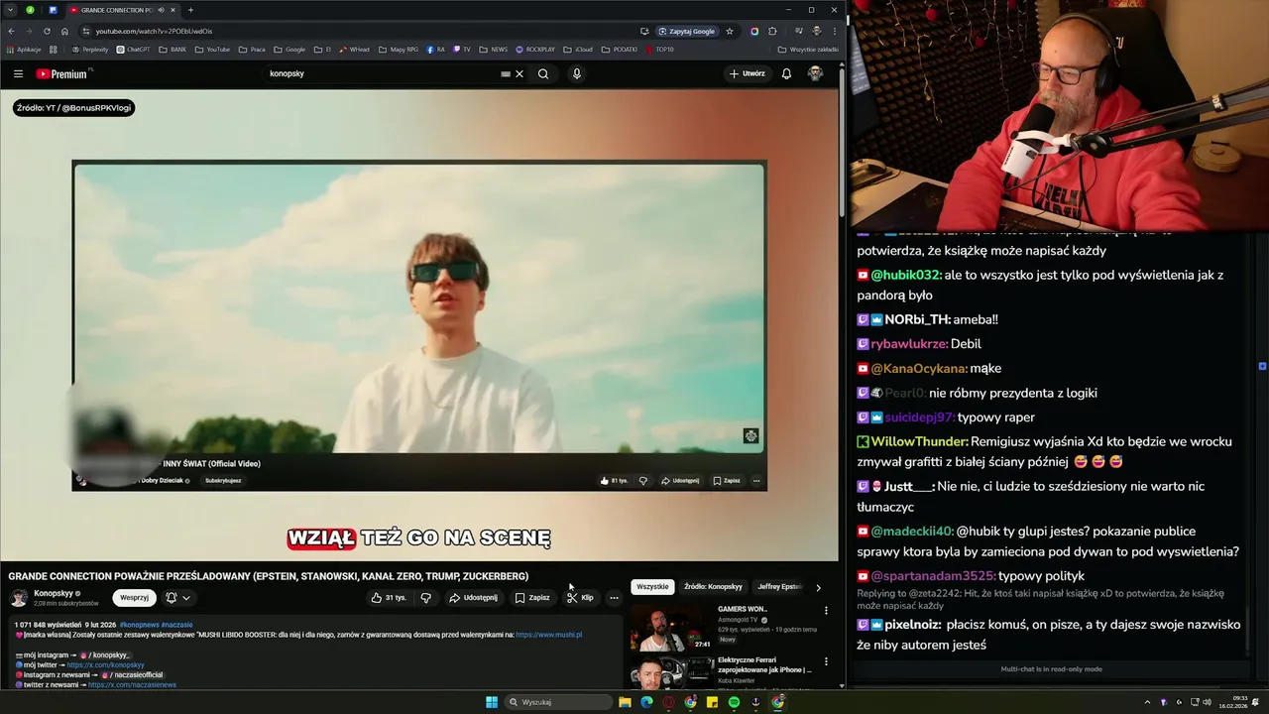Image resolution: width=1269 pixels, height=714 pixels.
Task: Open the GAMERS WON... video thumbnail
Action: coord(672,627)
